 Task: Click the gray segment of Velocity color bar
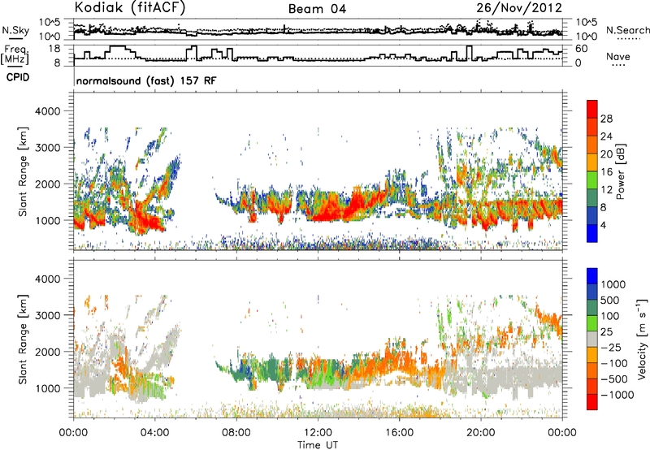[x=592, y=339]
